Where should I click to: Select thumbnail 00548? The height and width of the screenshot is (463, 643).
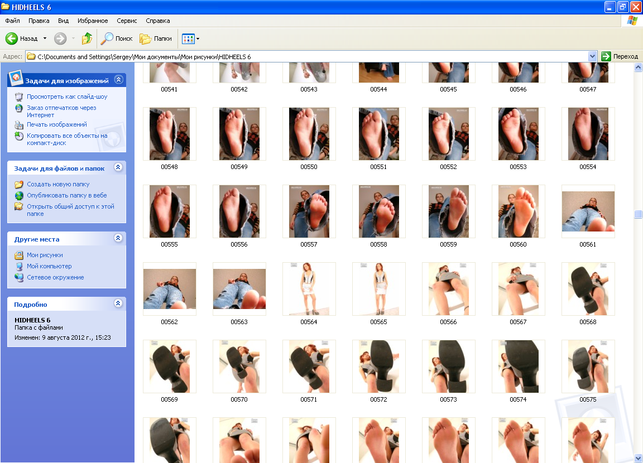[x=169, y=133]
